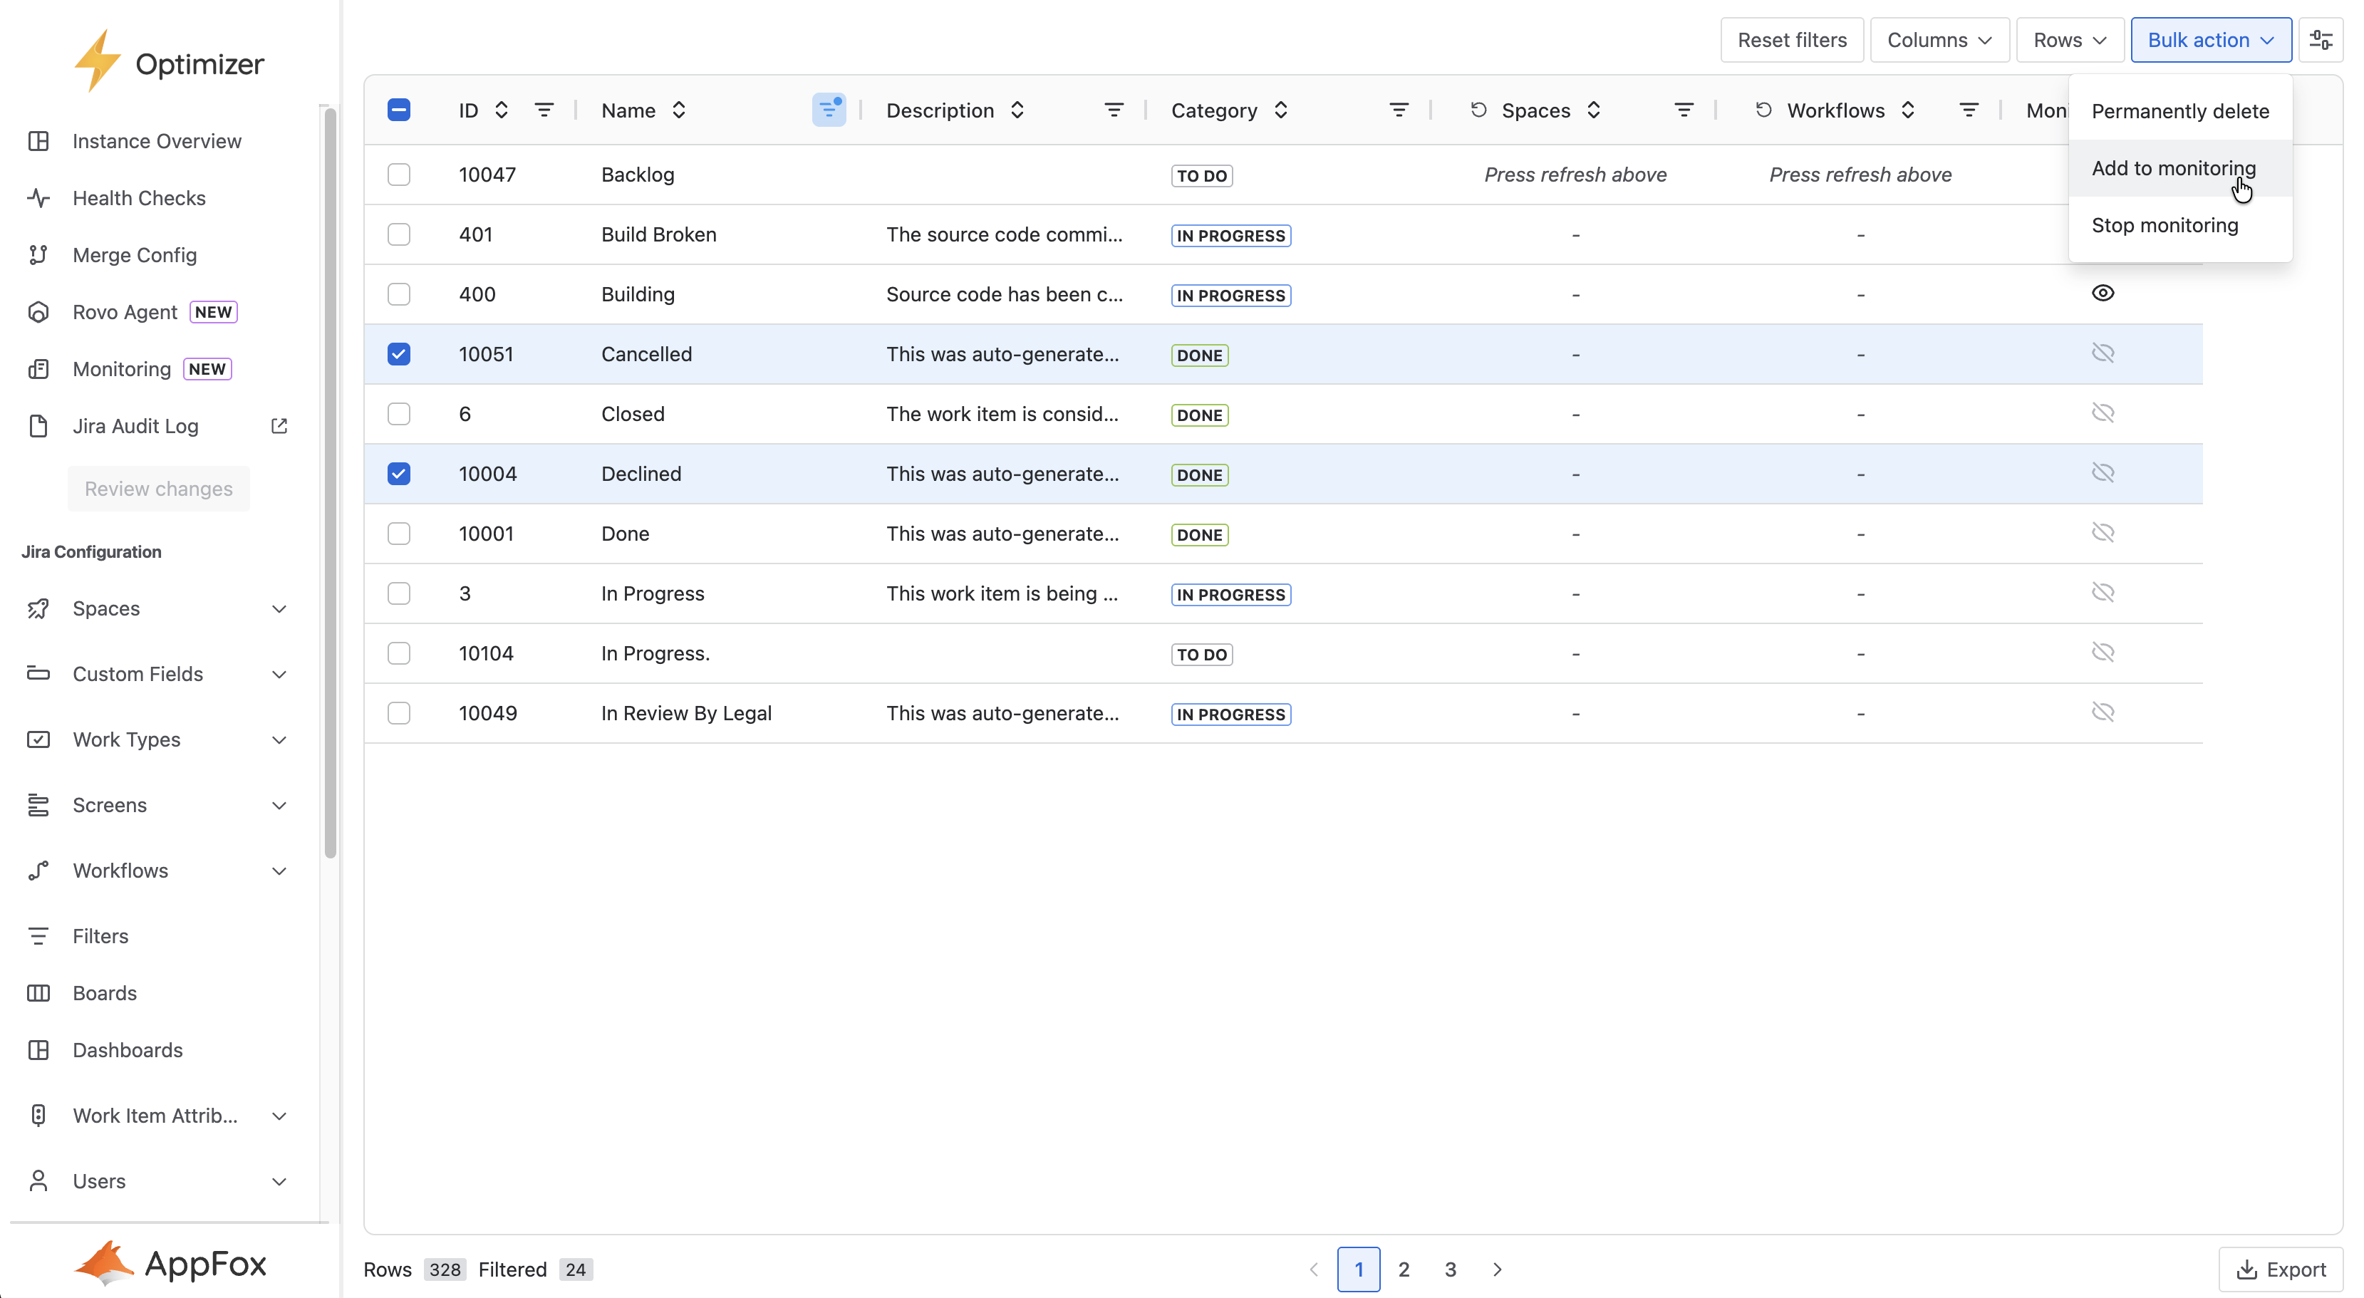This screenshot has height=1298, width=2364.
Task: Click the Export button
Action: tap(2281, 1270)
